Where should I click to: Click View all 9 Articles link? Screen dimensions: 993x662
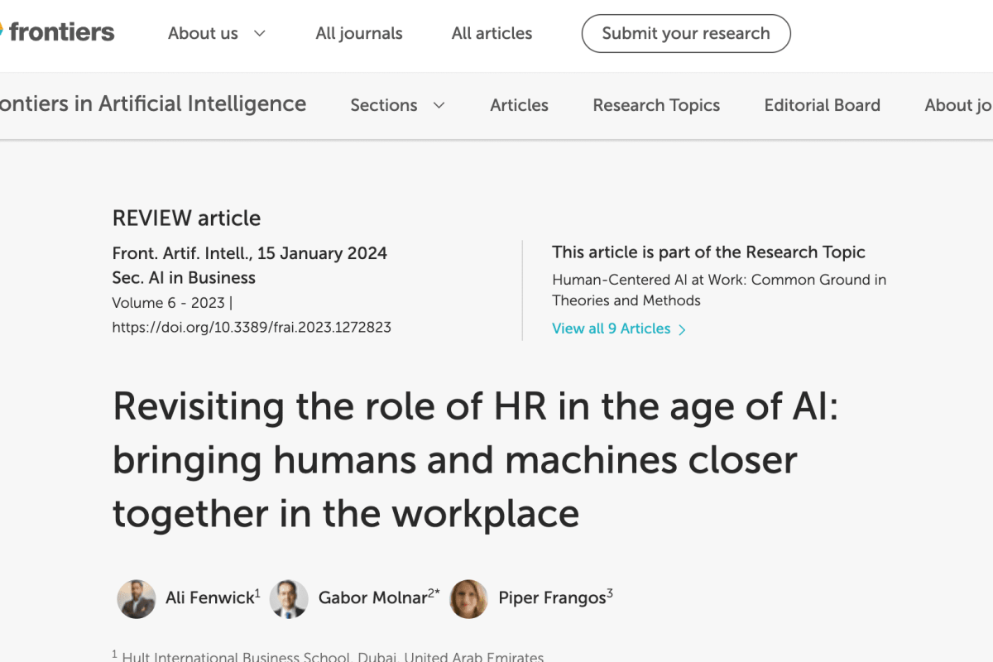pyautogui.click(x=612, y=329)
